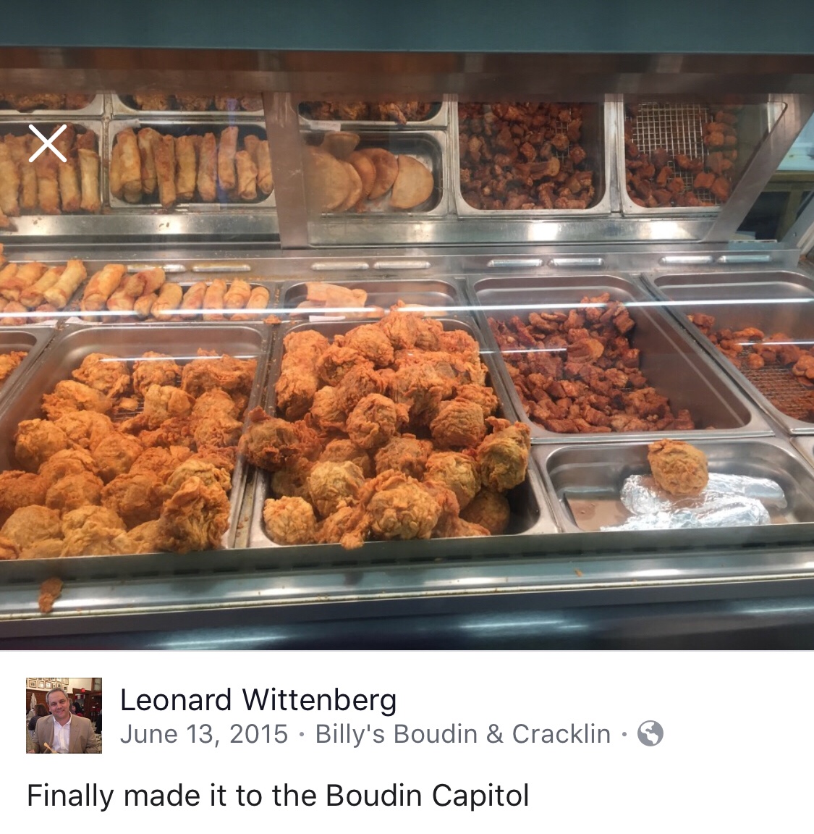
Task: Tap the front-row tray of brown cracklins
Action: (588, 368)
